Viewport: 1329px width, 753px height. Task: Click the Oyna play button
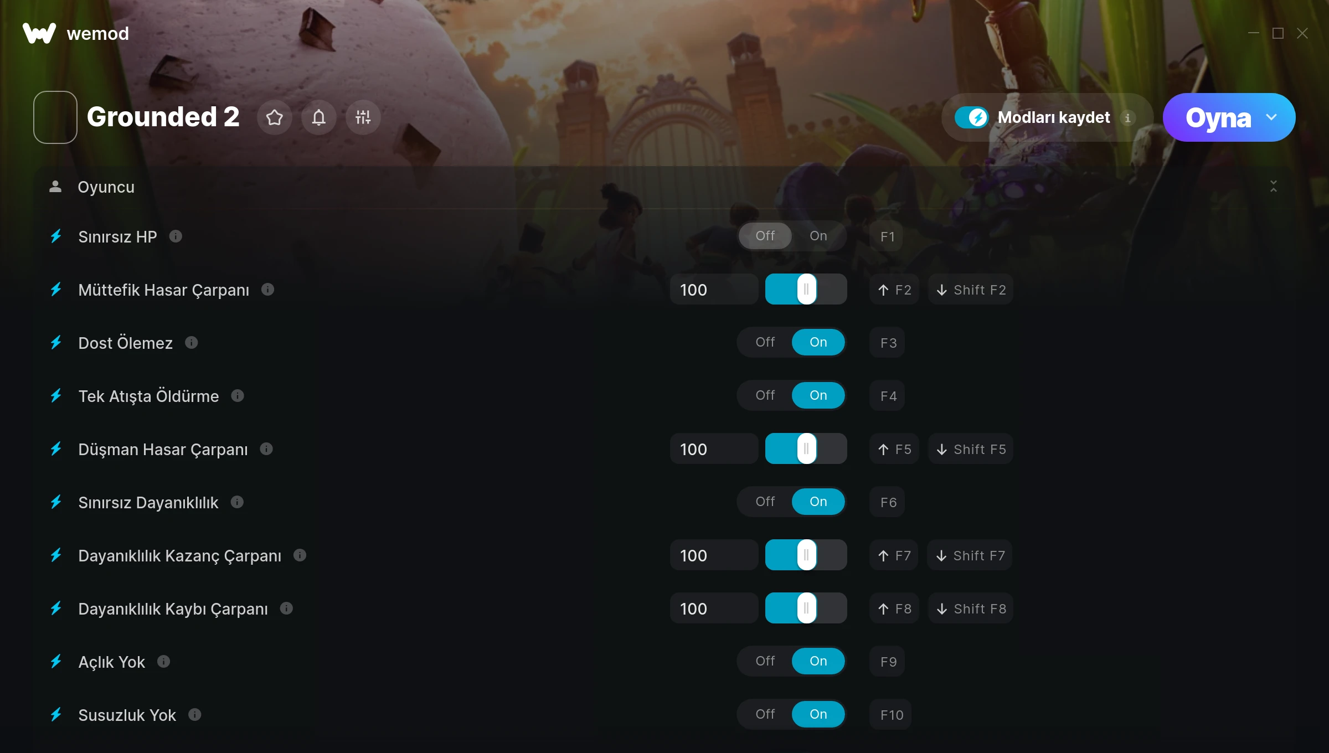coord(1218,117)
